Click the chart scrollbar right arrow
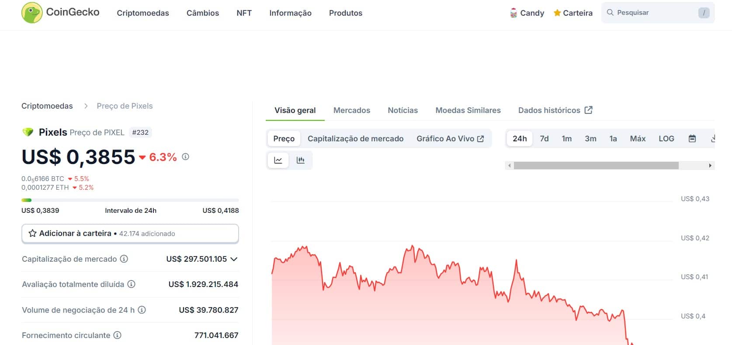Screen dimensions: 732x345 click(x=710, y=166)
